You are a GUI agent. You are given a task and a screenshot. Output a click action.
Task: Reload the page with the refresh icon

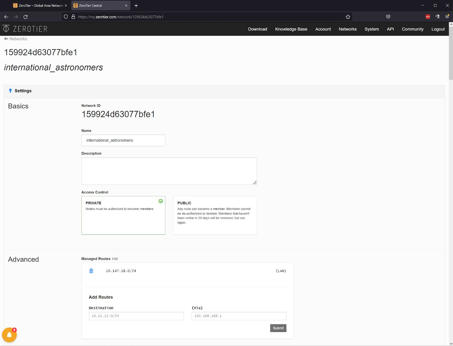click(26, 17)
